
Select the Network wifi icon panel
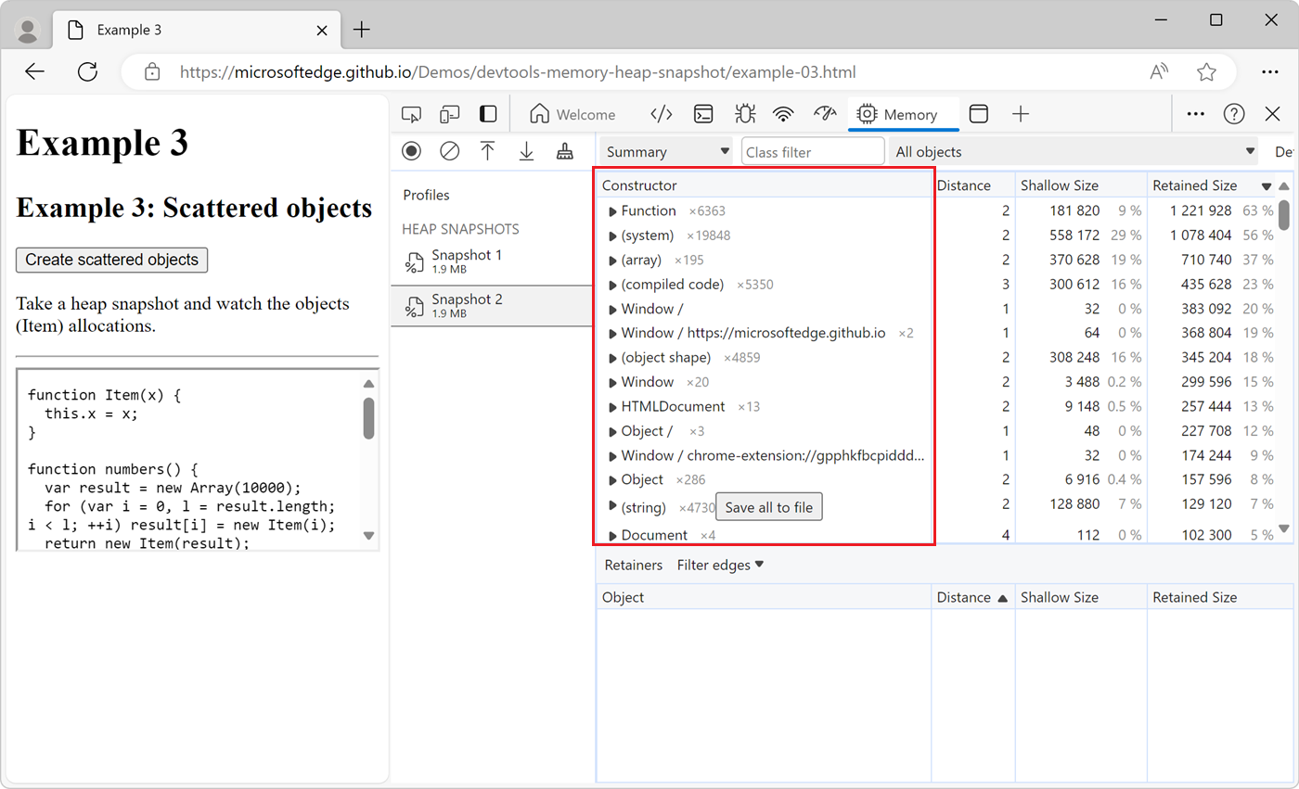784,113
